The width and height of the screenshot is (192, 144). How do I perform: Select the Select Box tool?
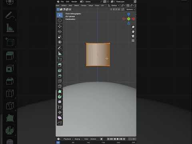pyautogui.click(x=60, y=15)
